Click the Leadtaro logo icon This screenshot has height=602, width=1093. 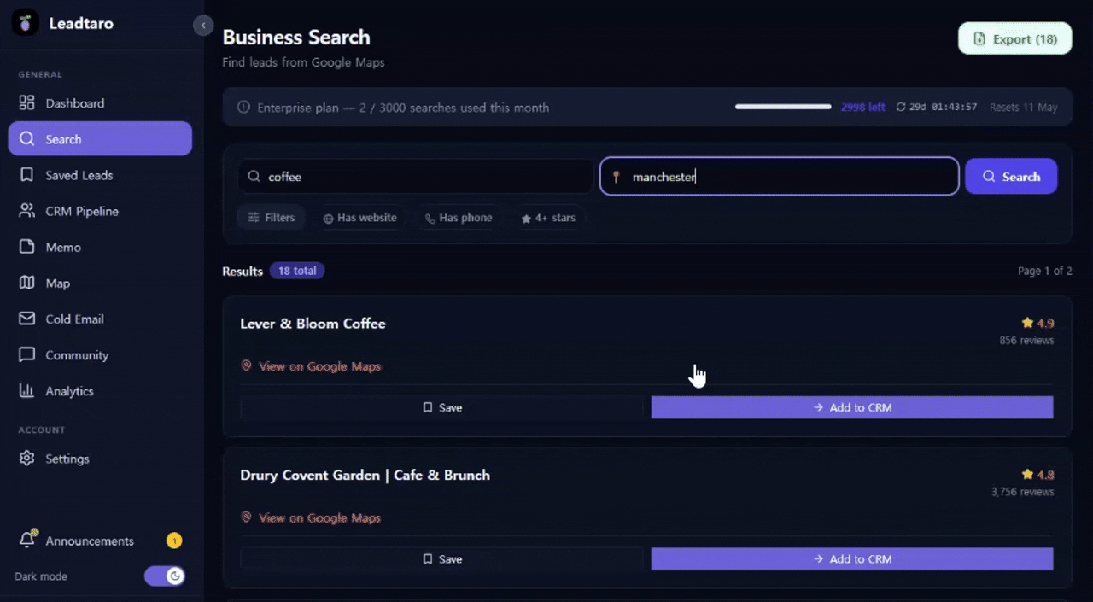point(25,22)
